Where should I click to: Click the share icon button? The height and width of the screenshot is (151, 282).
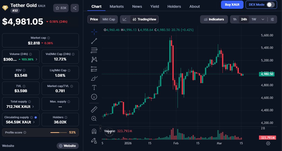coord(75,8)
